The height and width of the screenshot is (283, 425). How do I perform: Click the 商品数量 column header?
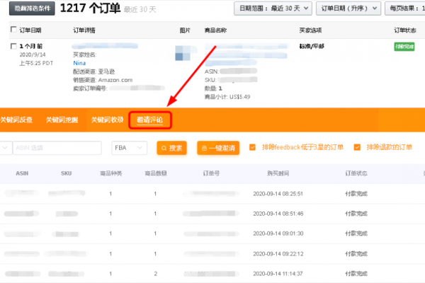pyautogui.click(x=156, y=173)
